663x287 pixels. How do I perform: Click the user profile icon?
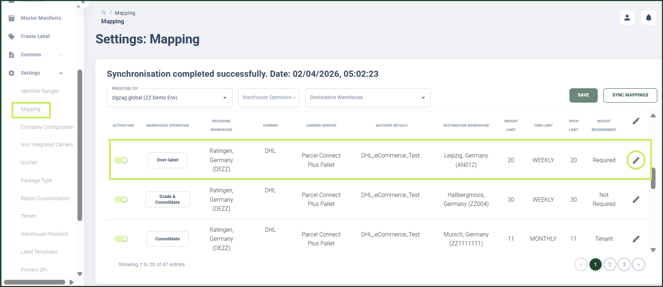click(627, 18)
